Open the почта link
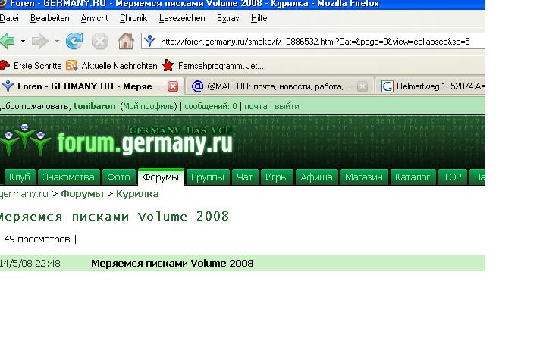Viewport: 546px width, 341px height. 256,106
